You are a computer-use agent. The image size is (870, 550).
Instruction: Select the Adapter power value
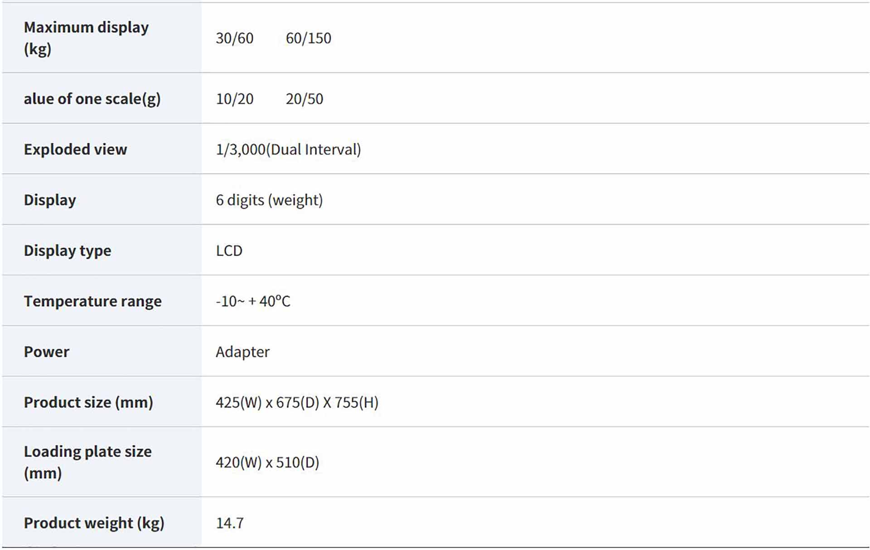[242, 352]
